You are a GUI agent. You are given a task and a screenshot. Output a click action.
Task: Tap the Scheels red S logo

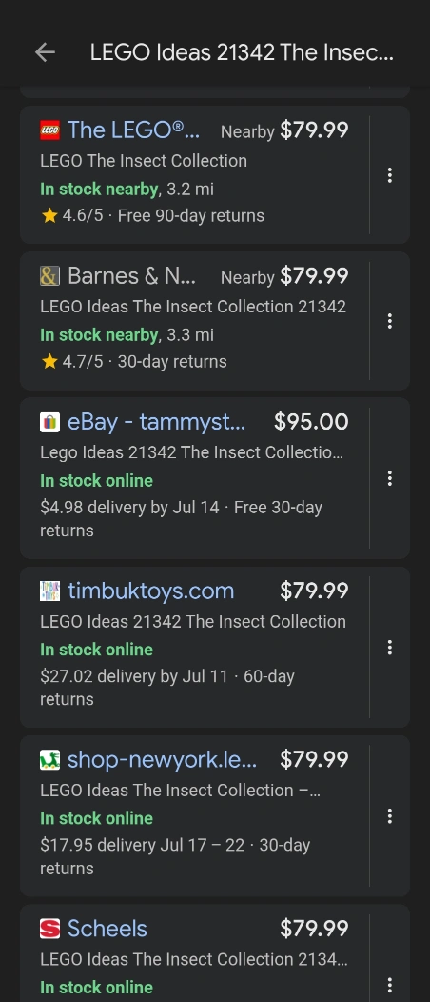[49, 929]
